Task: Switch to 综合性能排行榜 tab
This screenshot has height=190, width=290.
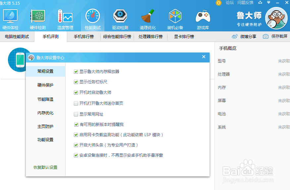Action: (117, 37)
